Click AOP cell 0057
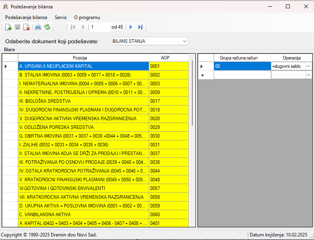314x240 pixels. 168,188
